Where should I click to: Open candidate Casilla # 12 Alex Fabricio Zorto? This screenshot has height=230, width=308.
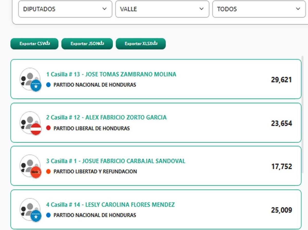pos(106,118)
